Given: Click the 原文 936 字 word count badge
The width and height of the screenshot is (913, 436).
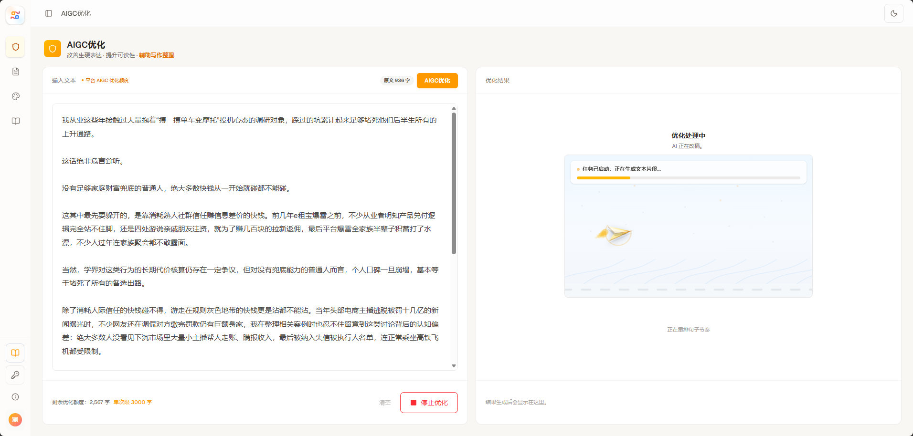Looking at the screenshot, I should coord(397,81).
